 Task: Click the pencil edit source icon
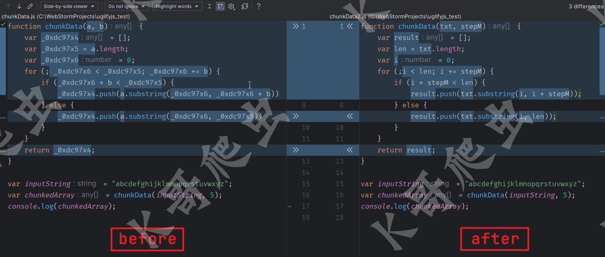click(x=30, y=6)
